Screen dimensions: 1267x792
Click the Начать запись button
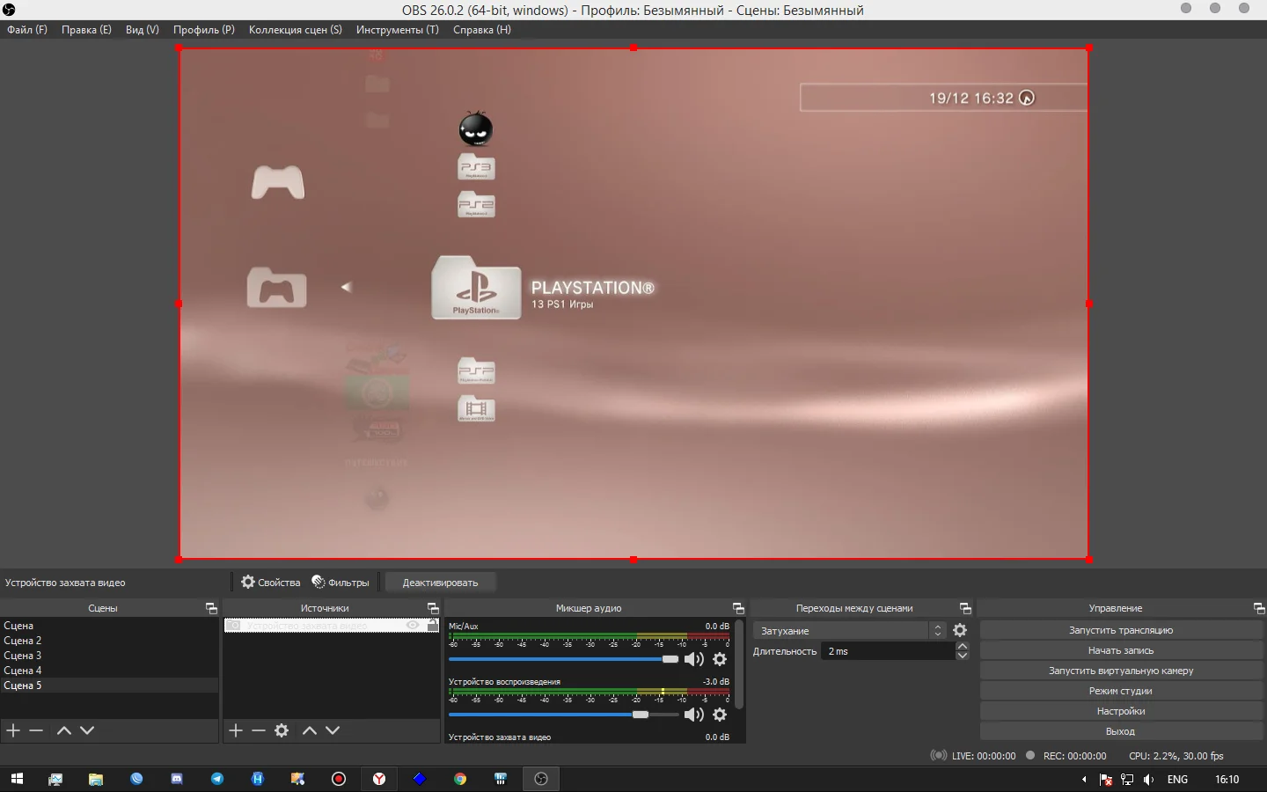click(1121, 650)
